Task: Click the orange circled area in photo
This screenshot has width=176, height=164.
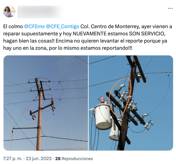Action: tap(120, 97)
